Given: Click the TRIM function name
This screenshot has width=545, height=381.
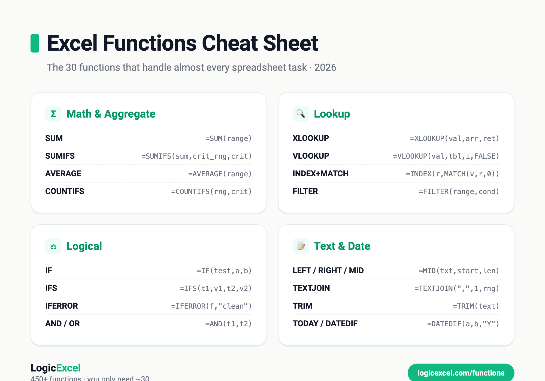Looking at the screenshot, I should [302, 306].
